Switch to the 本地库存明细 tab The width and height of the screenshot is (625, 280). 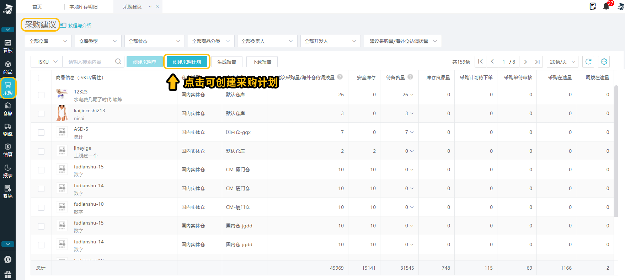[x=84, y=6]
